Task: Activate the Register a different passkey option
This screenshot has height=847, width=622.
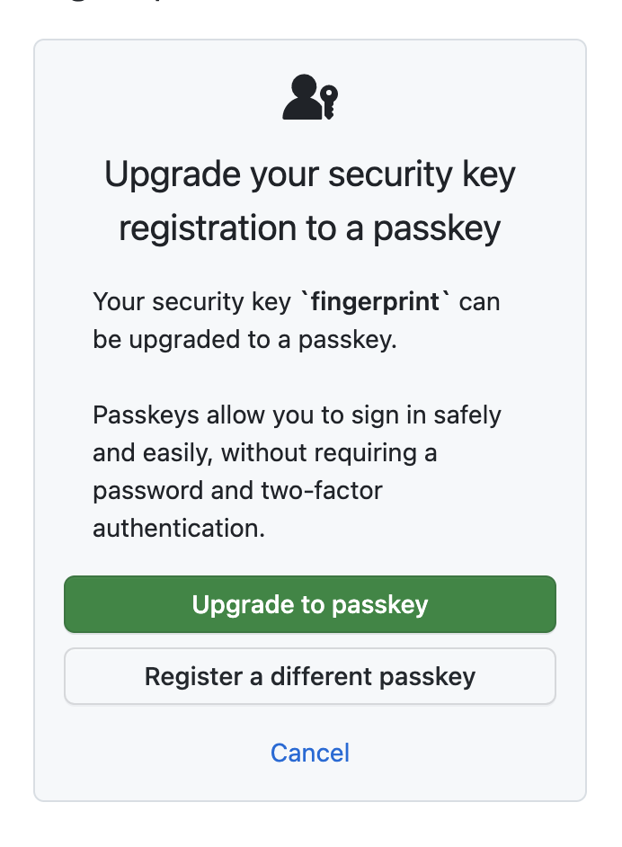Action: pos(310,675)
